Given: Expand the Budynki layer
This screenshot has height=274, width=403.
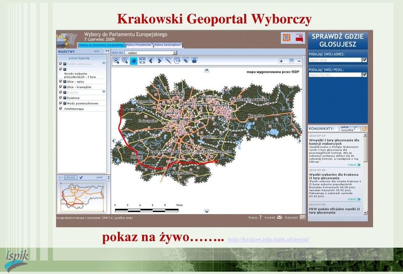Looking at the screenshot, I should [65, 92].
